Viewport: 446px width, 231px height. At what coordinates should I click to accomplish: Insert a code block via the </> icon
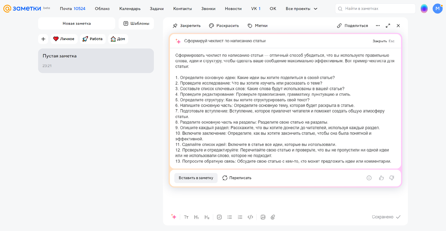[251, 217]
